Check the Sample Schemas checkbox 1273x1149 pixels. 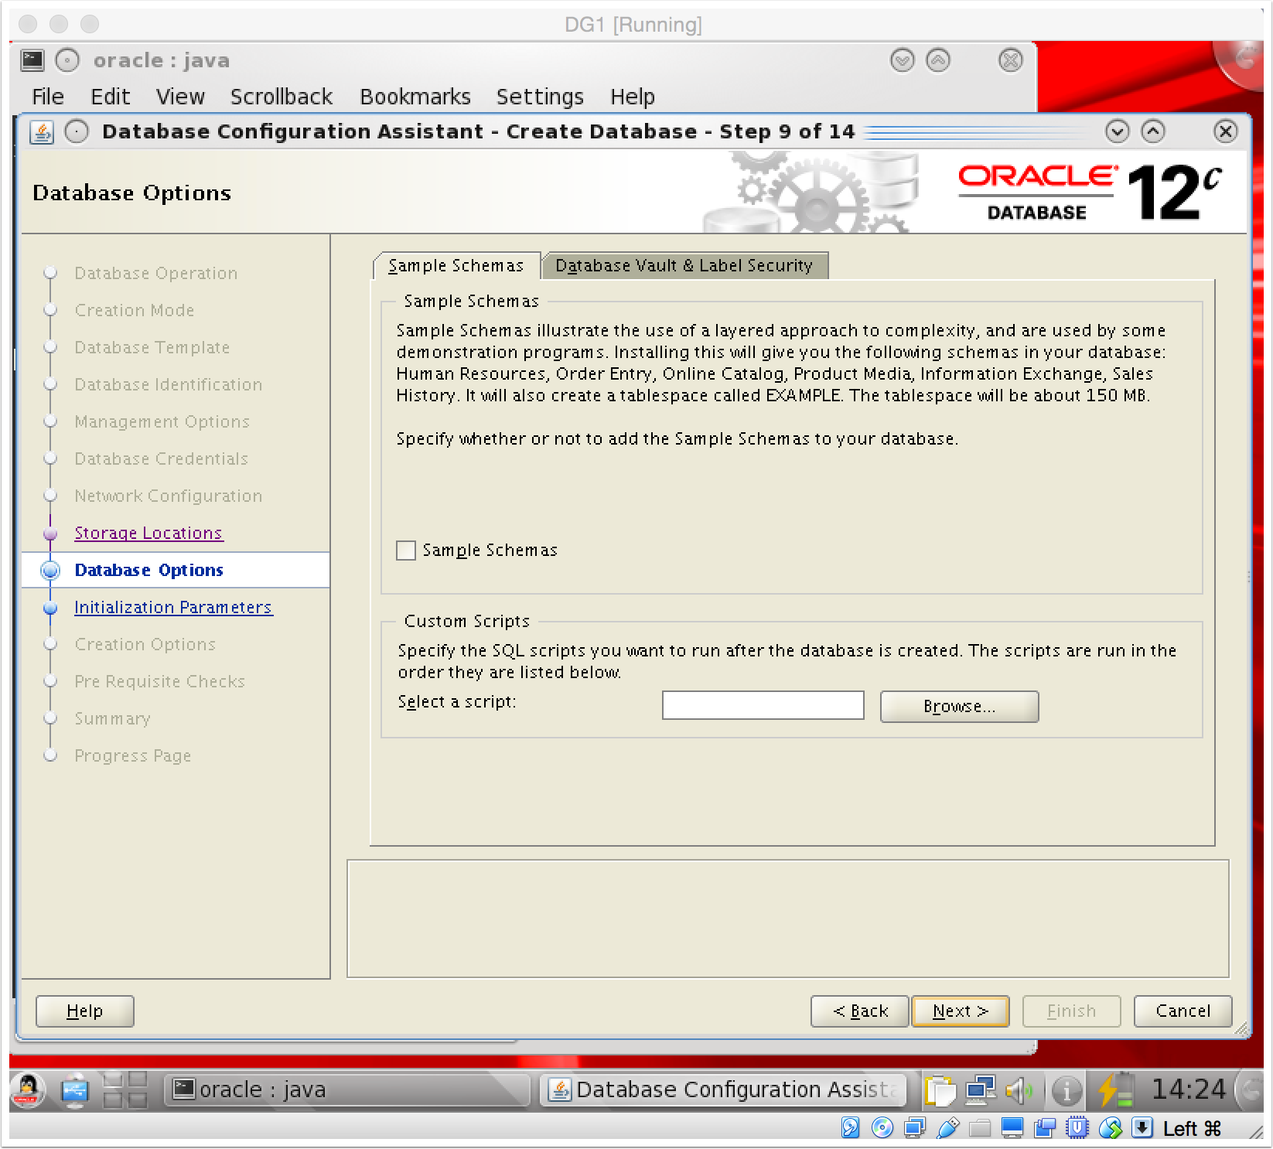tap(406, 551)
